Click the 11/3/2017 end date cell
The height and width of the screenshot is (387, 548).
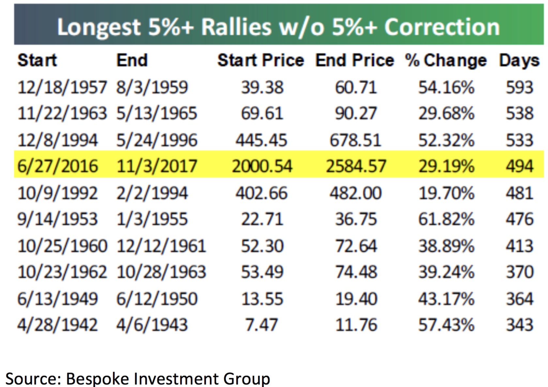pyautogui.click(x=157, y=166)
